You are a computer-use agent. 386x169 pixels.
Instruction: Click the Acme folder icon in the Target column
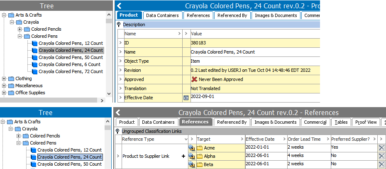pyautogui.click(x=199, y=148)
